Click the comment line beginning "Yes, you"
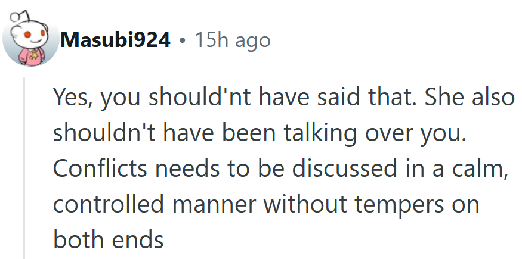The width and height of the screenshot is (522, 259). tap(283, 98)
